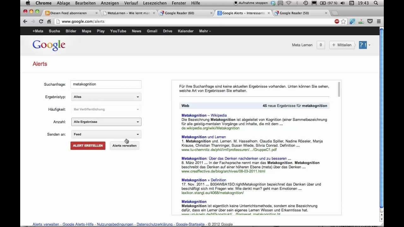Screen dimensions: 404x227
Task: Go back with the browser back arrow
Action: click(25, 21)
